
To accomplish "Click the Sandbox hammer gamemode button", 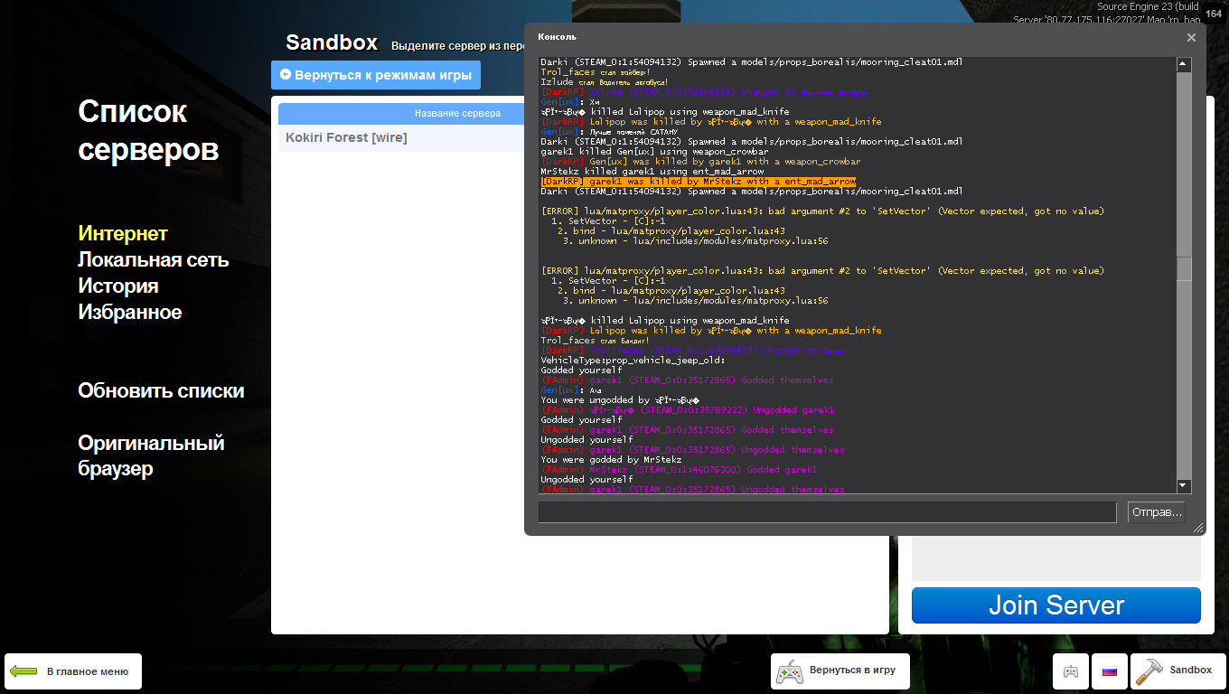I will [1177, 671].
